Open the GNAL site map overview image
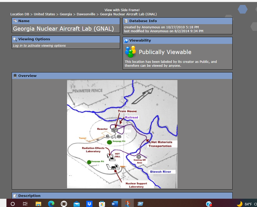Screen dimensions: 257x207 click(x=122, y=134)
